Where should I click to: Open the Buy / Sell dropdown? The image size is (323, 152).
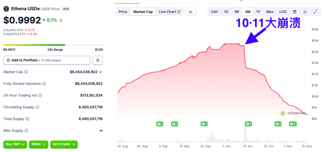pyautogui.click(x=15, y=144)
